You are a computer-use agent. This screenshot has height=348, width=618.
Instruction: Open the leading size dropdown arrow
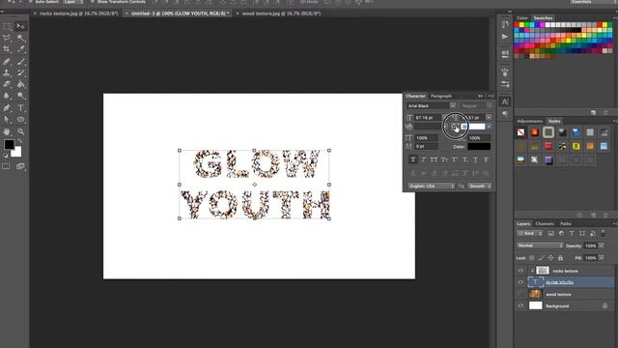click(489, 117)
